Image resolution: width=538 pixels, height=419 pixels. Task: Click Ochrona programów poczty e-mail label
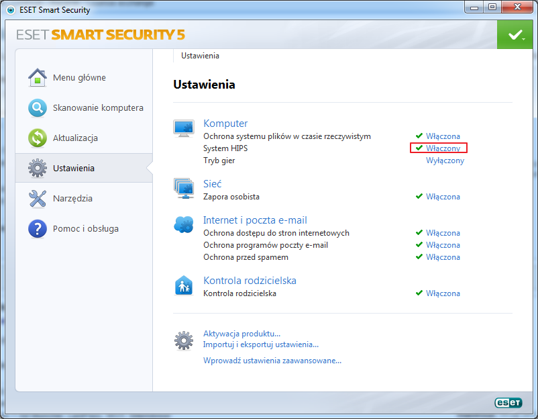266,245
